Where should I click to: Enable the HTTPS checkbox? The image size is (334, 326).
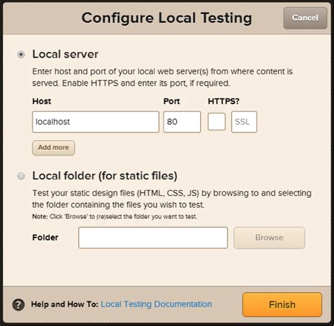pyautogui.click(x=216, y=122)
